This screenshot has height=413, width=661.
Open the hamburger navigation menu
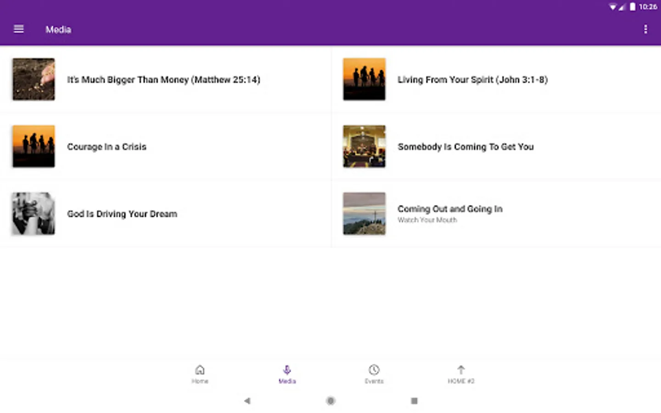[19, 29]
